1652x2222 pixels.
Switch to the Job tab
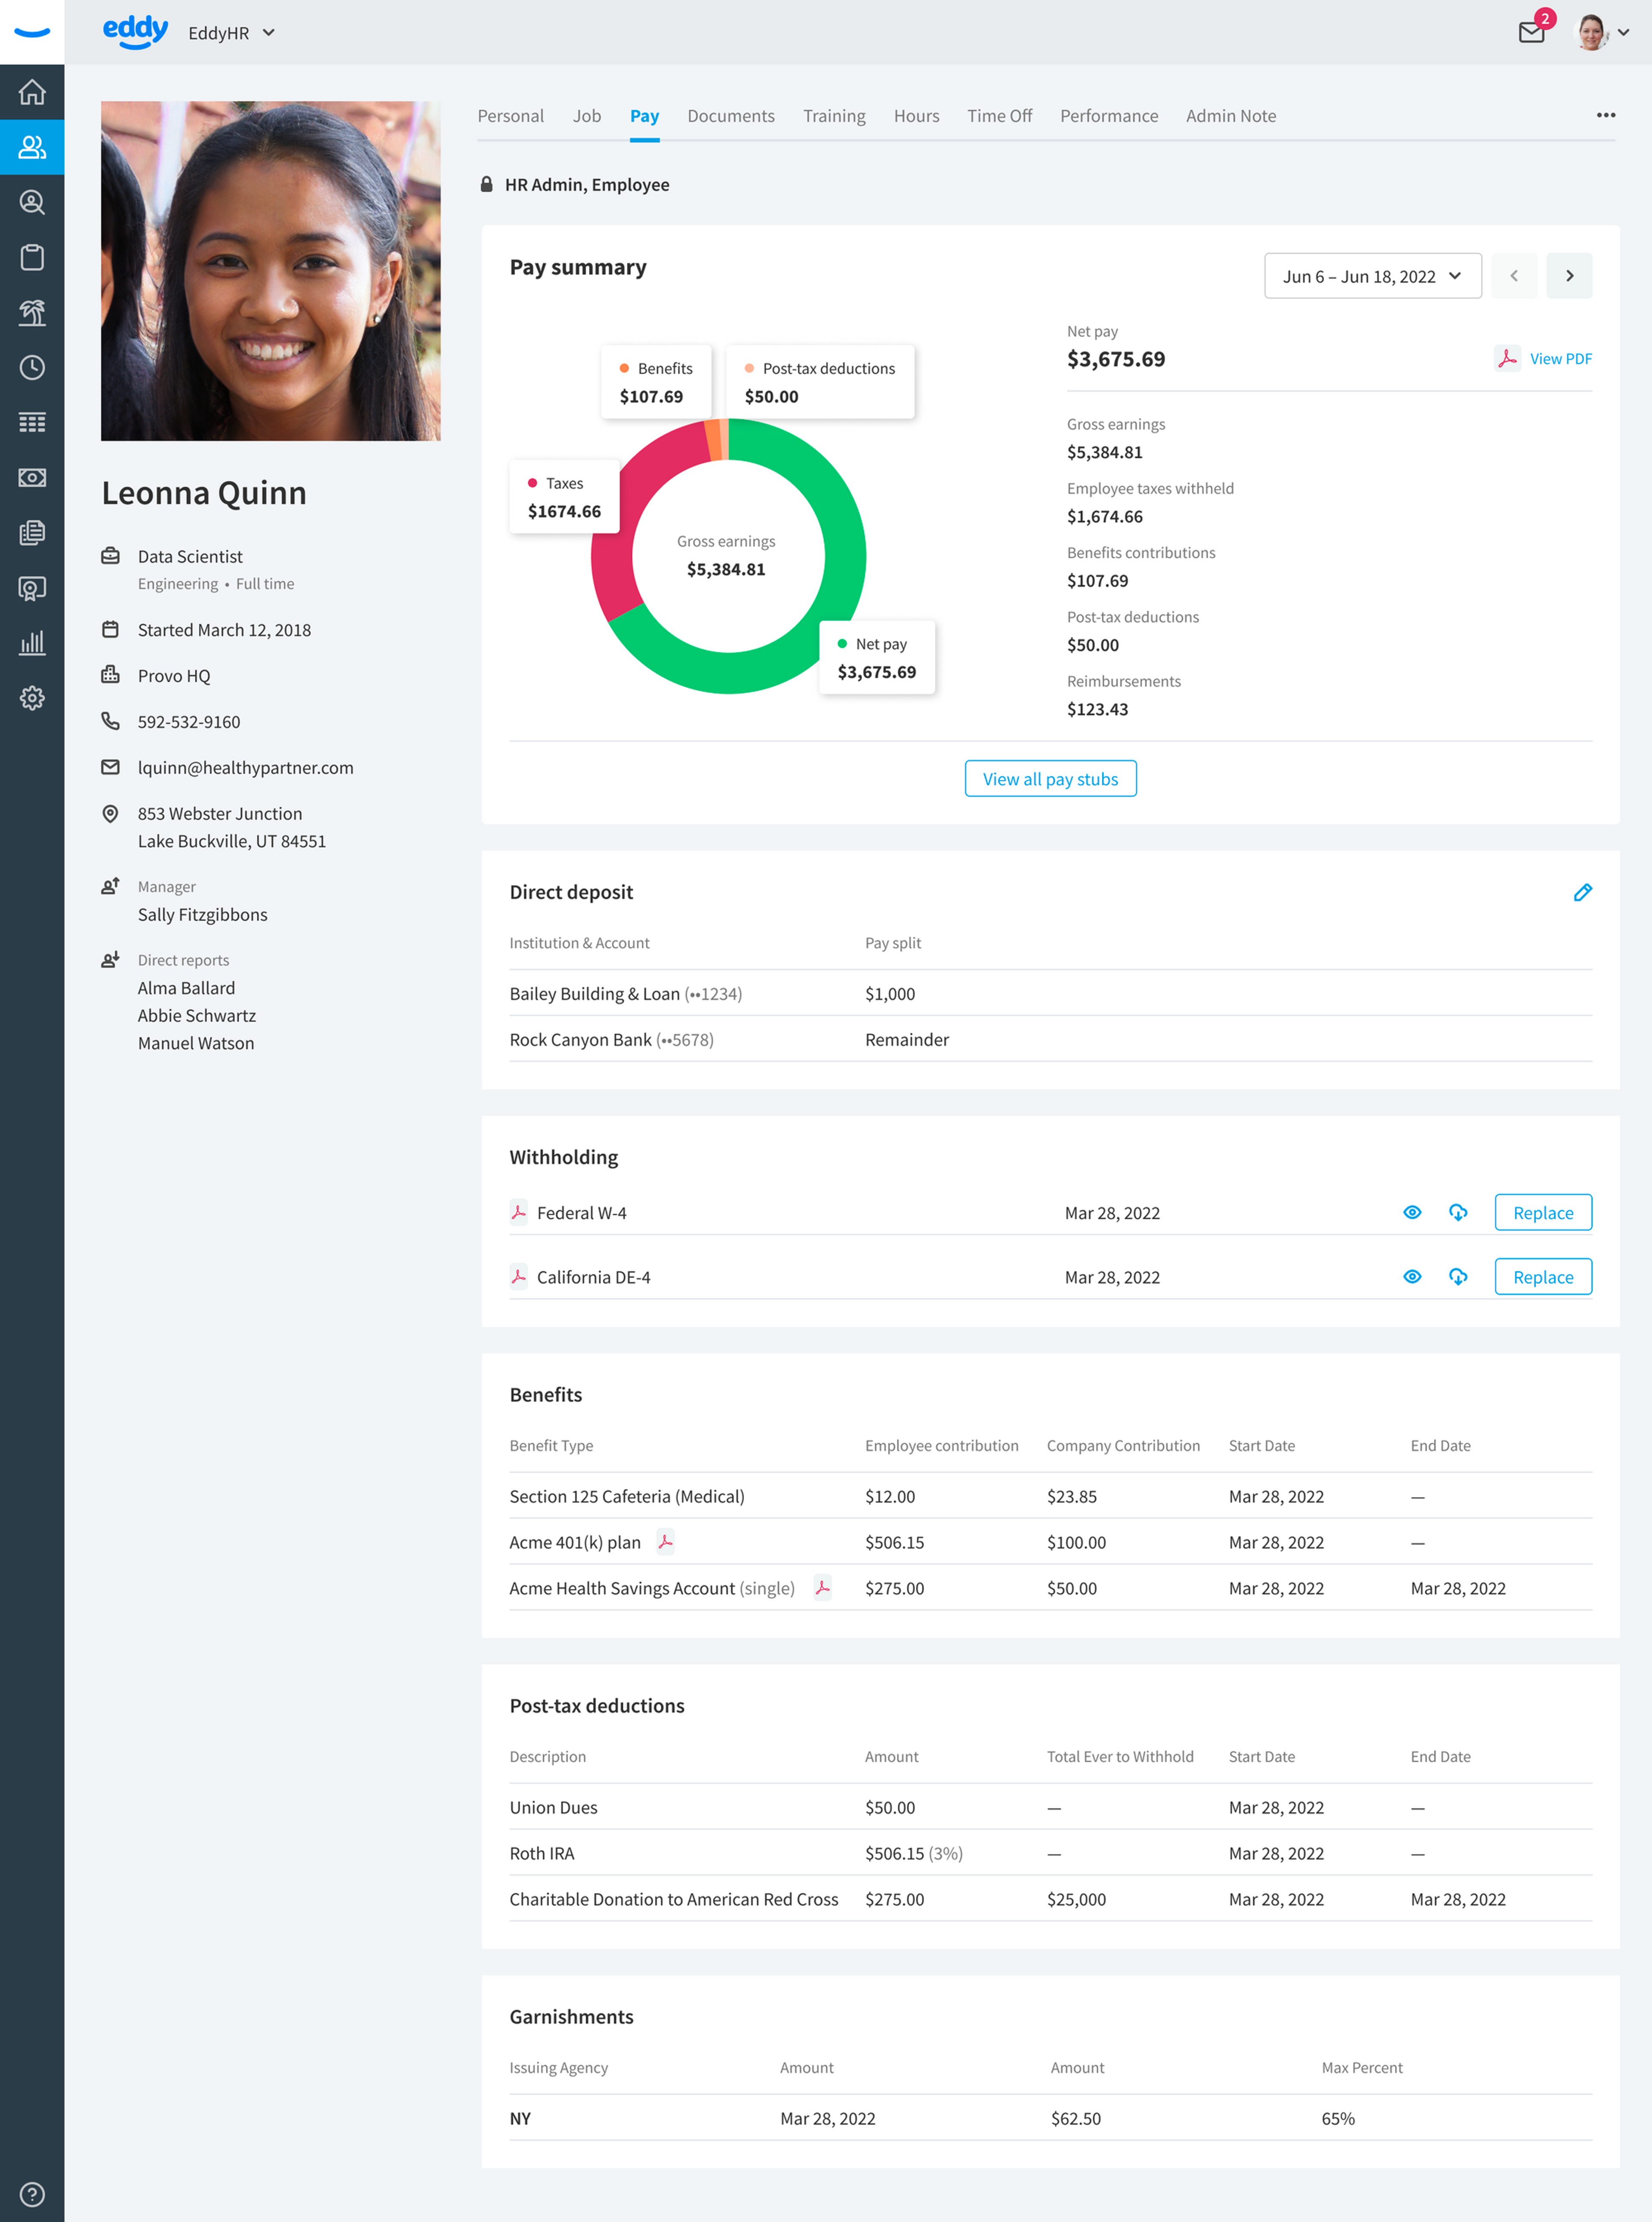(x=587, y=116)
